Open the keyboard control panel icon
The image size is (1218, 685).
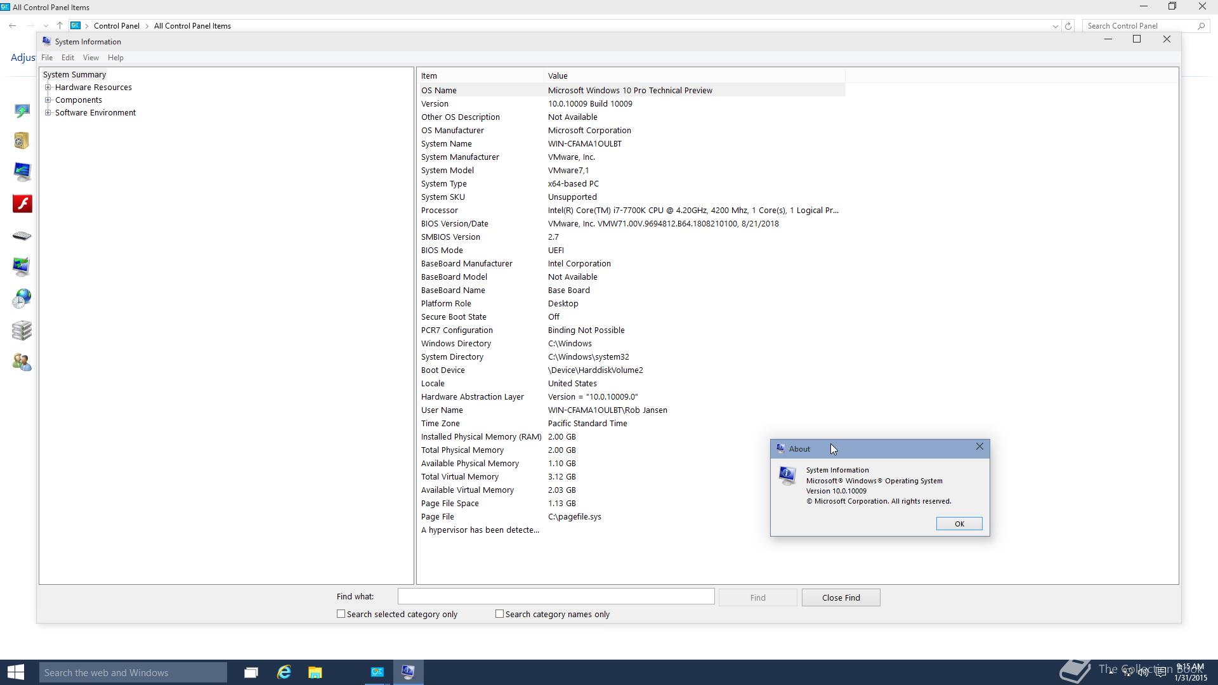22,236
